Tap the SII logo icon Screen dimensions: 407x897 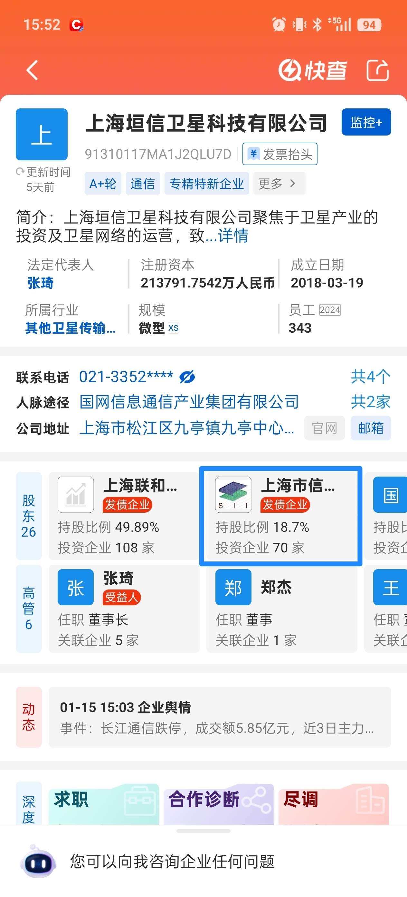pos(233,494)
